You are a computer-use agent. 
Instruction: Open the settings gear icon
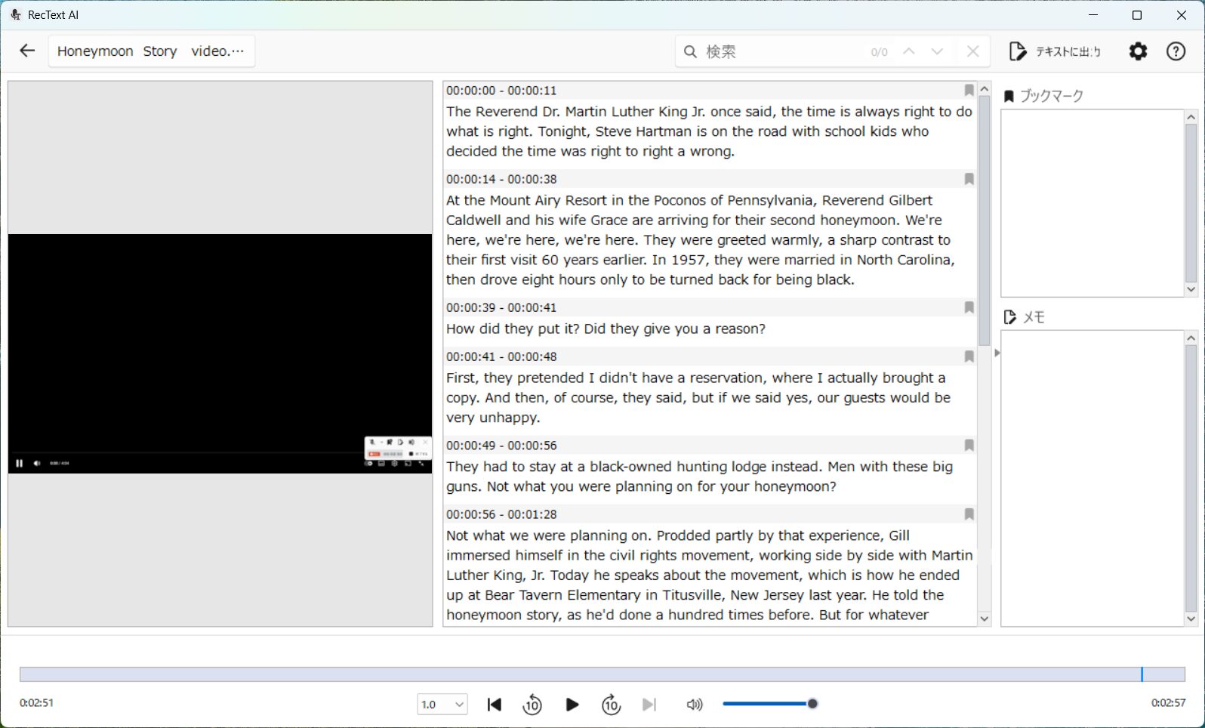coord(1138,51)
